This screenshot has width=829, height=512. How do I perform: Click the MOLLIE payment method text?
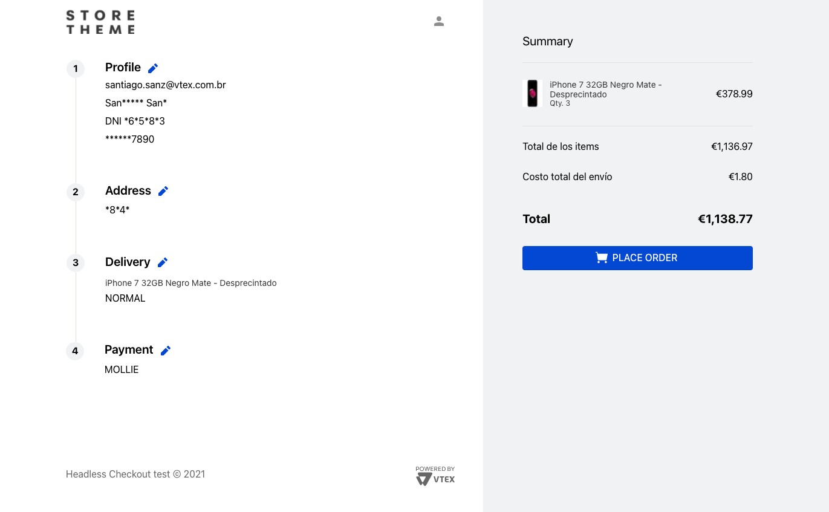(122, 369)
